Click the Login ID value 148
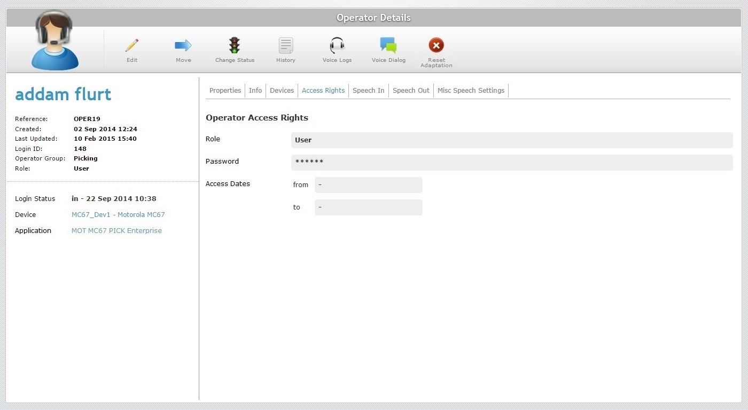 pyautogui.click(x=80, y=149)
